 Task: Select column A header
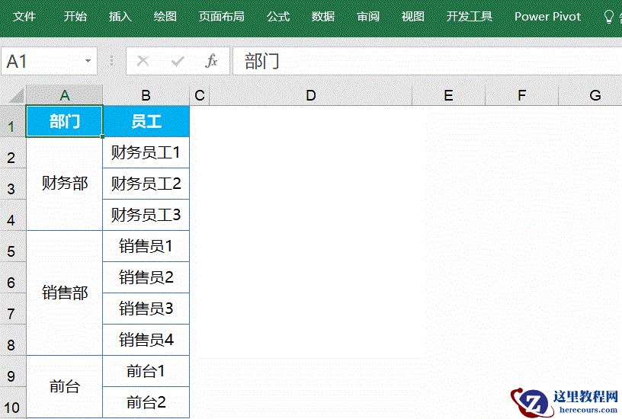64,95
